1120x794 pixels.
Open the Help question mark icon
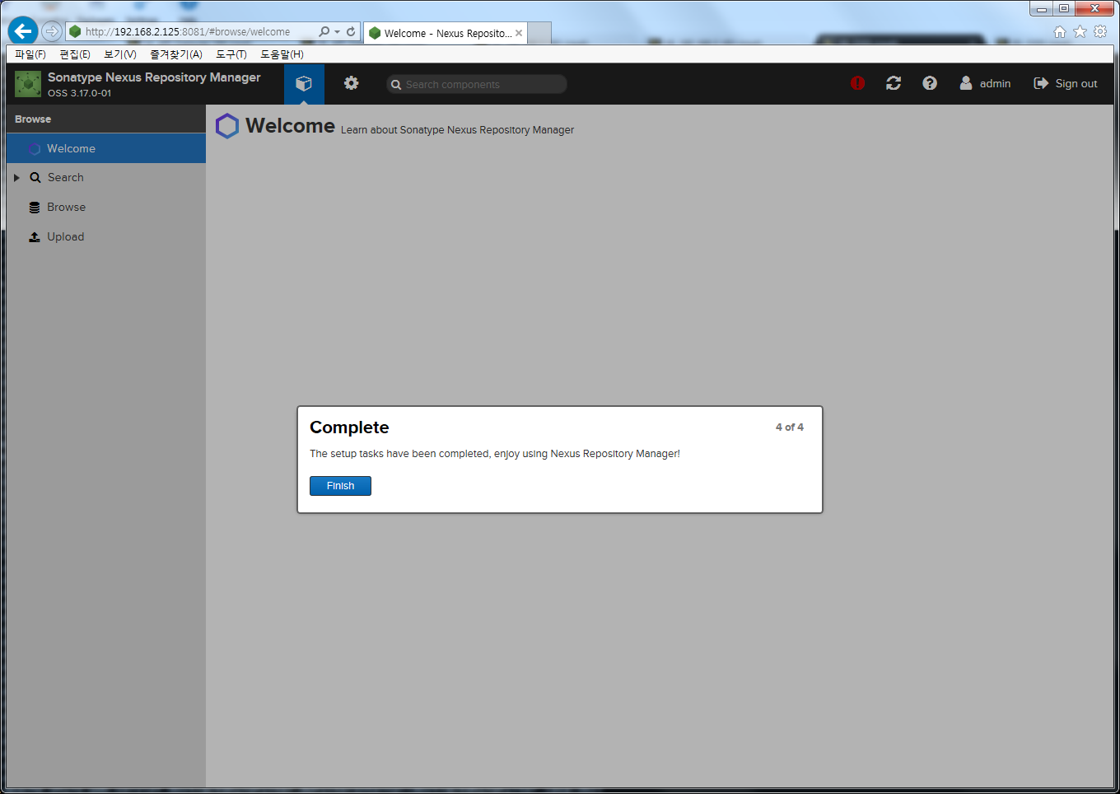tap(930, 83)
